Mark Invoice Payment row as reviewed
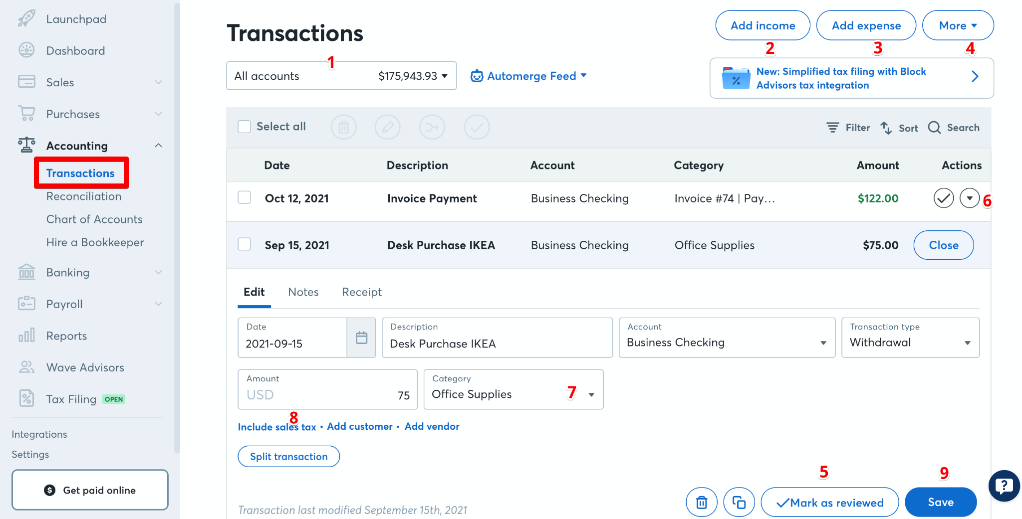This screenshot has height=519, width=1022. click(x=943, y=198)
